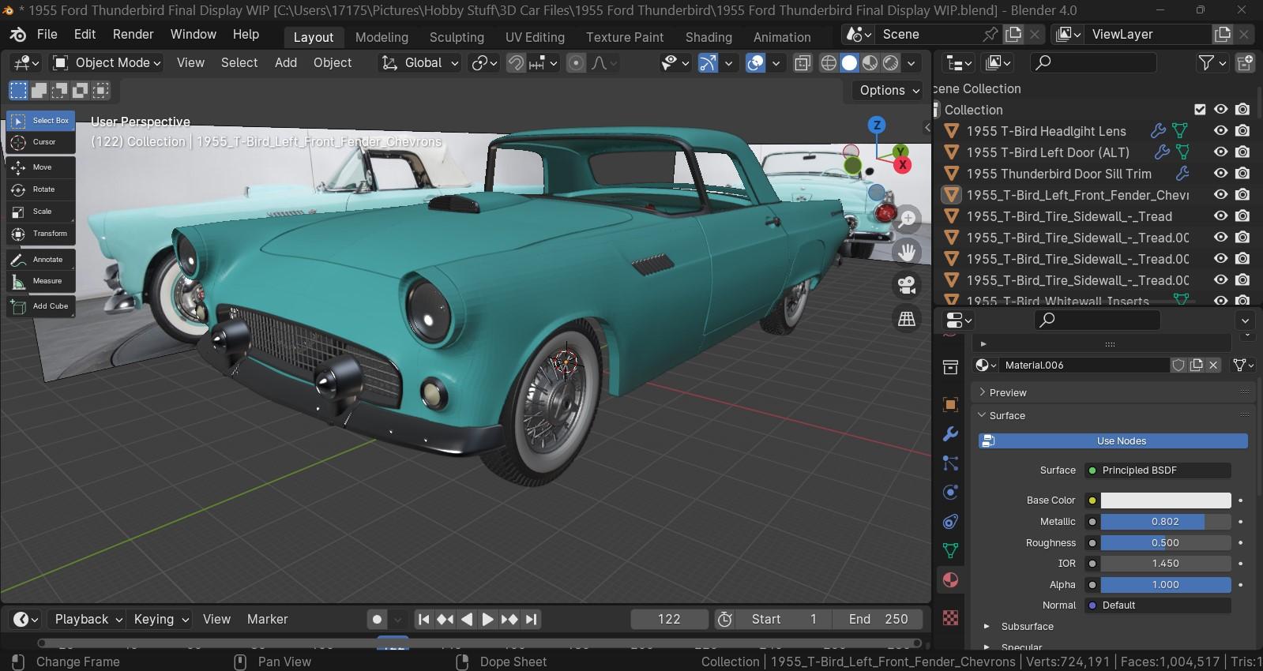Open viewport shading options dropdown

point(912,63)
